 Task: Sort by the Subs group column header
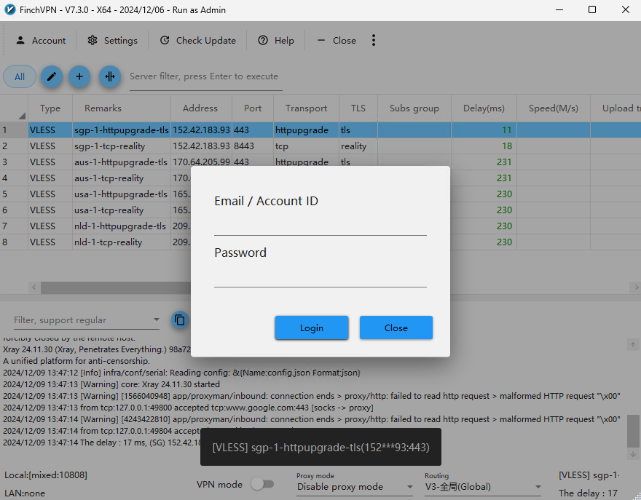pos(414,108)
